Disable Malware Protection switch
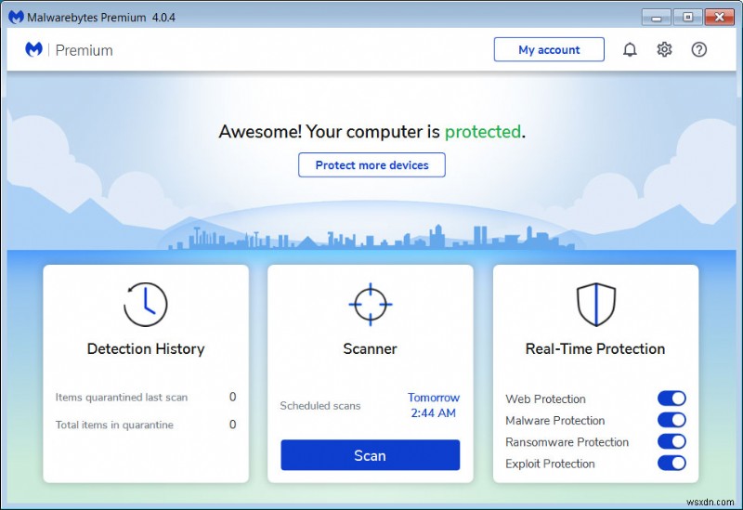Screen dimensions: 743x510 (671, 420)
